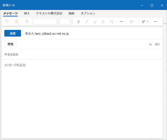Image resolution: width=167 pixels, height=140 pixels.
Task: Click the undo arrow icon
Action: [x=7, y=22]
